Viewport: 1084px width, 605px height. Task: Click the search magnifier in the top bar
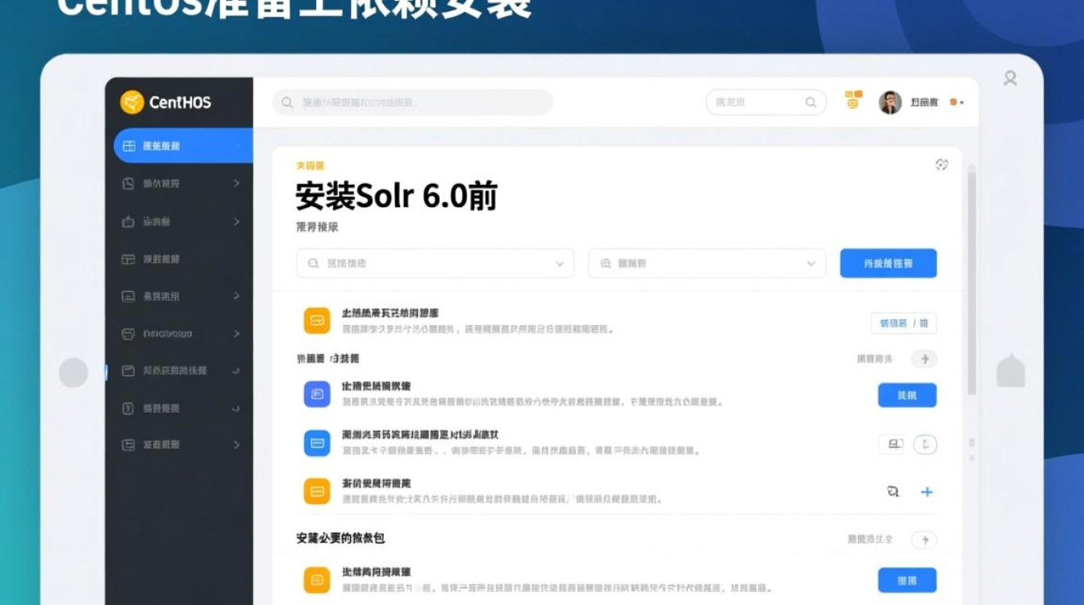pos(810,102)
